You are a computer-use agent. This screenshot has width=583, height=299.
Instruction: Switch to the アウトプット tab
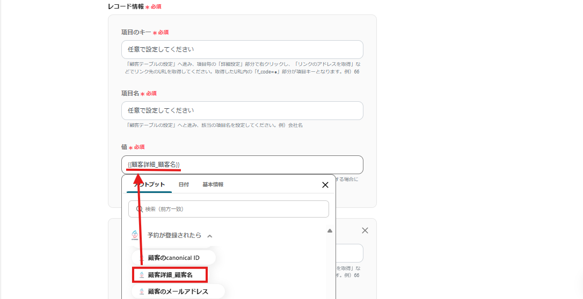point(149,184)
